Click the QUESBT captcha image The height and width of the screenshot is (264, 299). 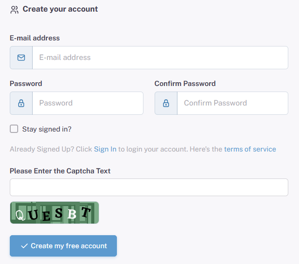point(54,212)
